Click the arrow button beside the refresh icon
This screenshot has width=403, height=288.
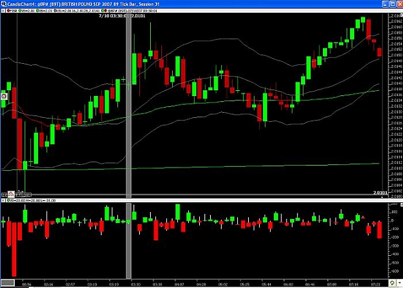399,283
